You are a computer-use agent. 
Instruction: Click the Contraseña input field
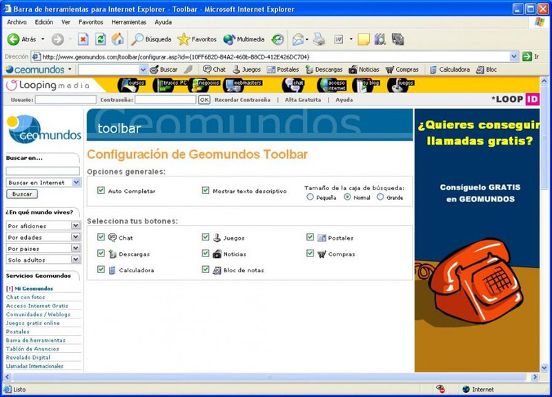click(166, 100)
